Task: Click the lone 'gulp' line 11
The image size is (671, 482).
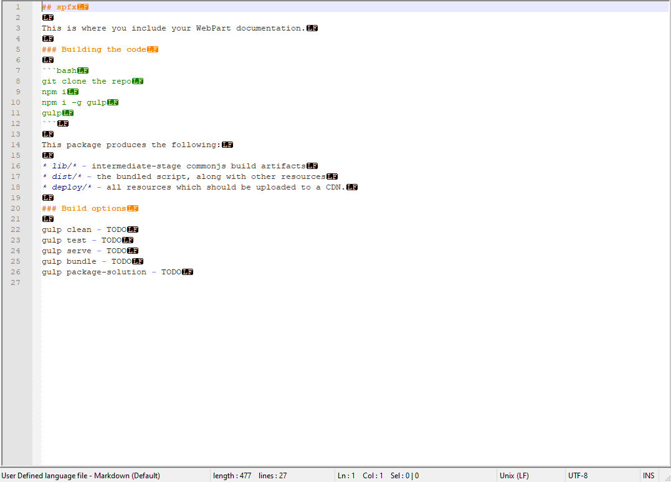Action: (x=52, y=113)
